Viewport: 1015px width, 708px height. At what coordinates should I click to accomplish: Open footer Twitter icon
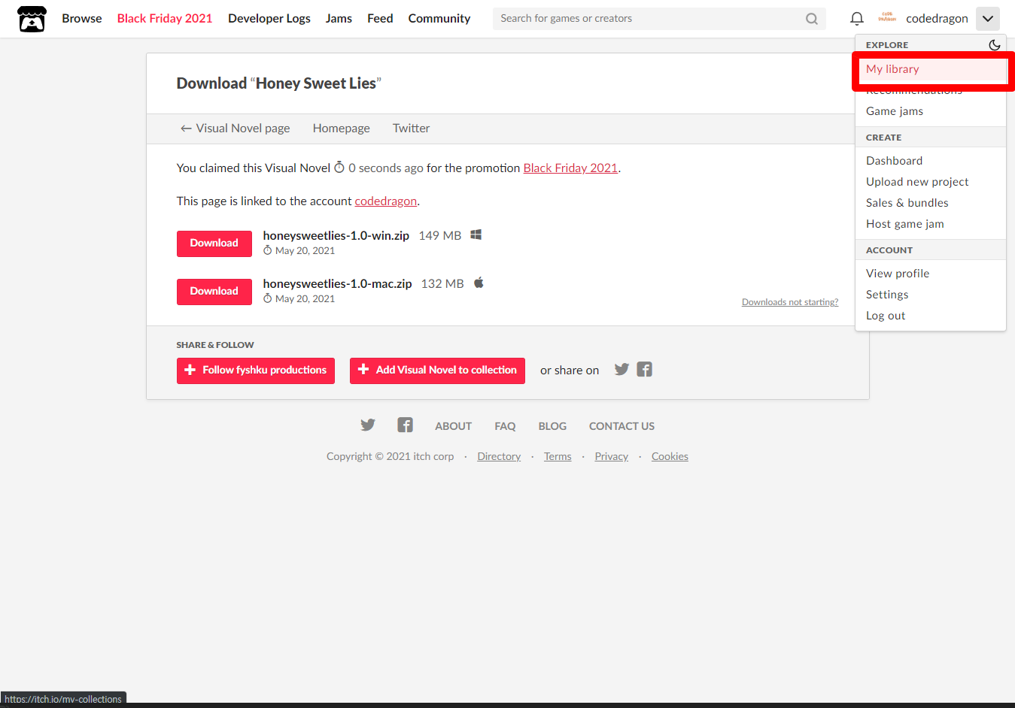tap(368, 425)
